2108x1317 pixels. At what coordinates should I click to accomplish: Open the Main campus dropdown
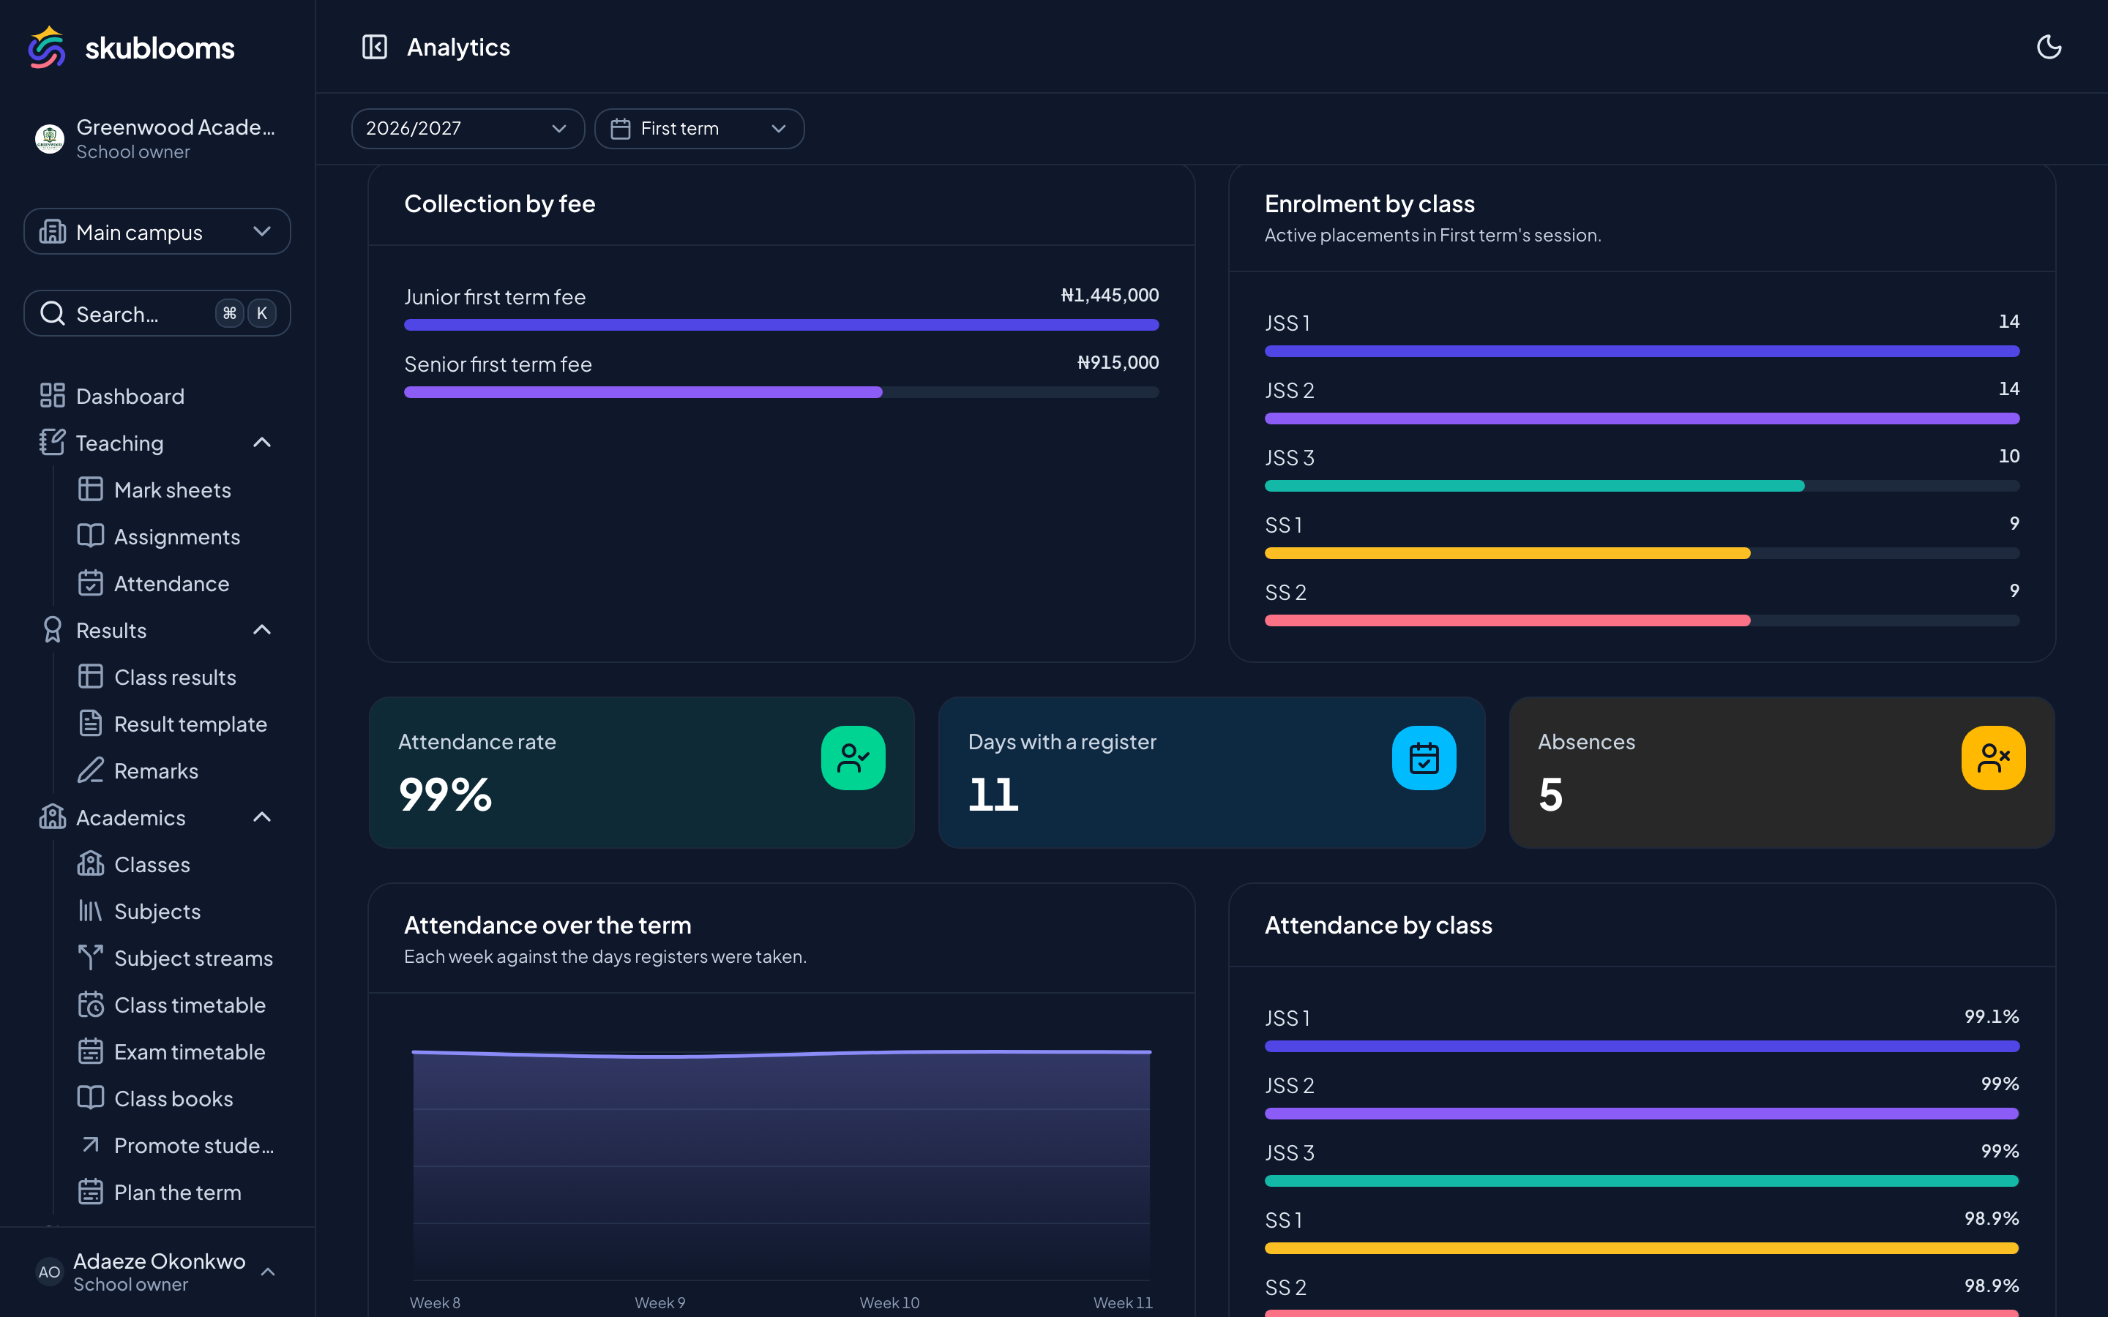(x=157, y=232)
